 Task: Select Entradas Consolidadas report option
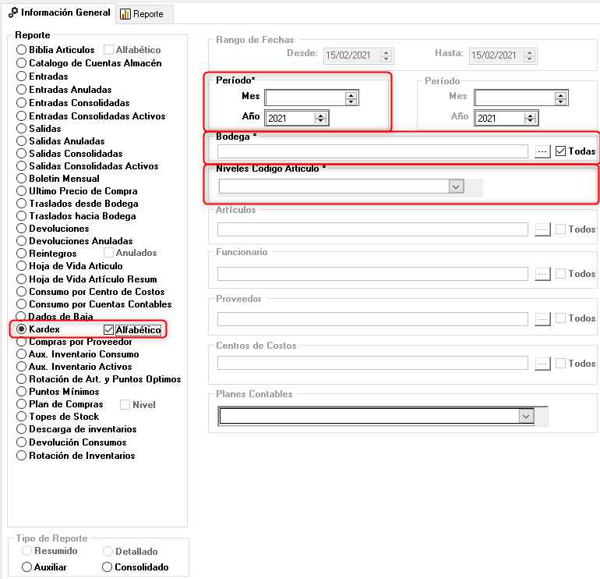[21, 103]
